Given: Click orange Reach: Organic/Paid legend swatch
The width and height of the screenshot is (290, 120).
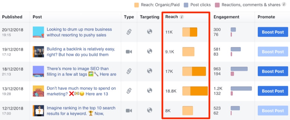Looking at the screenshot, I should [137, 5].
